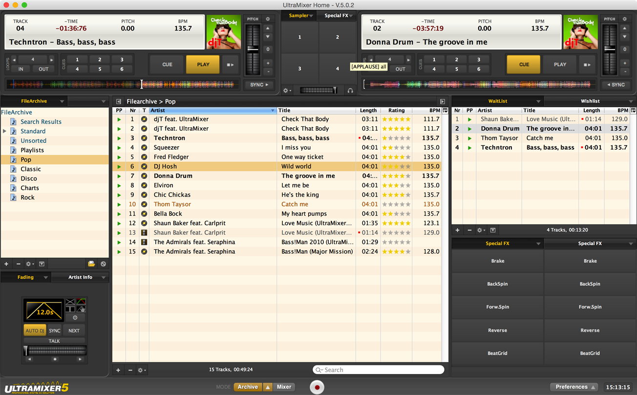Click the left deck CUE button
637x395 pixels.
pos(167,64)
